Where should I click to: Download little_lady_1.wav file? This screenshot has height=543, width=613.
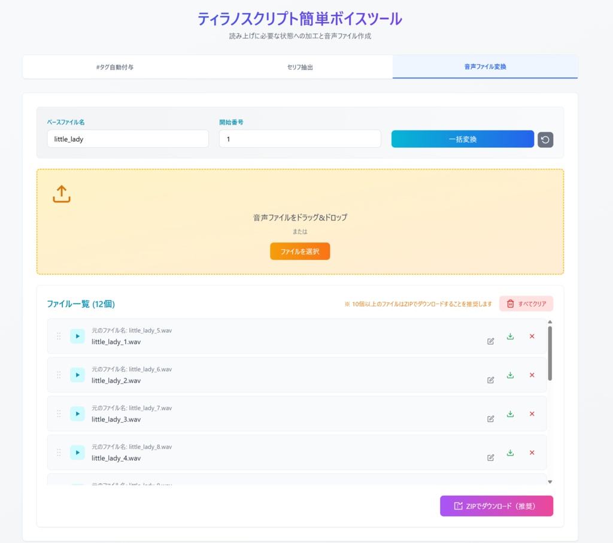click(x=510, y=336)
